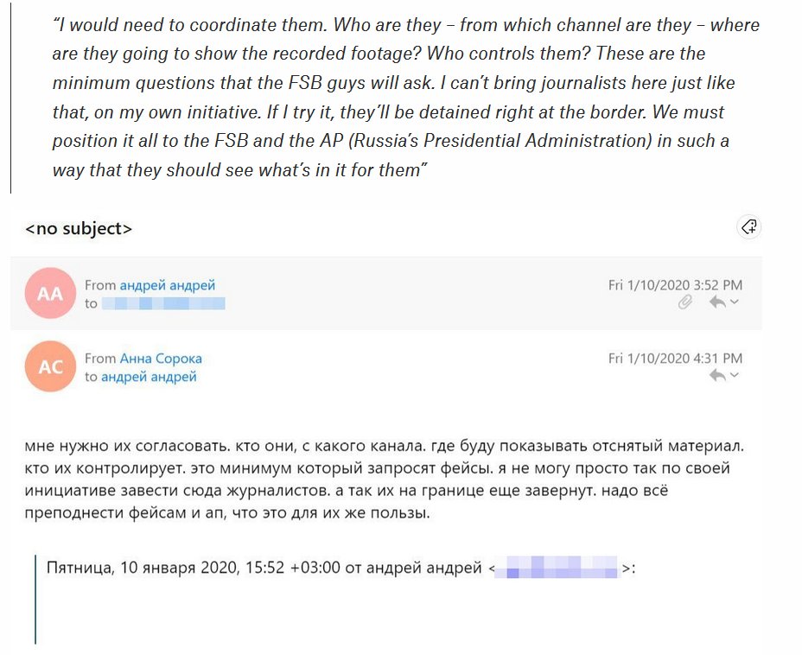Screen dimensions: 802x655
Task: Click recipient андрей андрей under Анна Сорока
Action: 149,377
